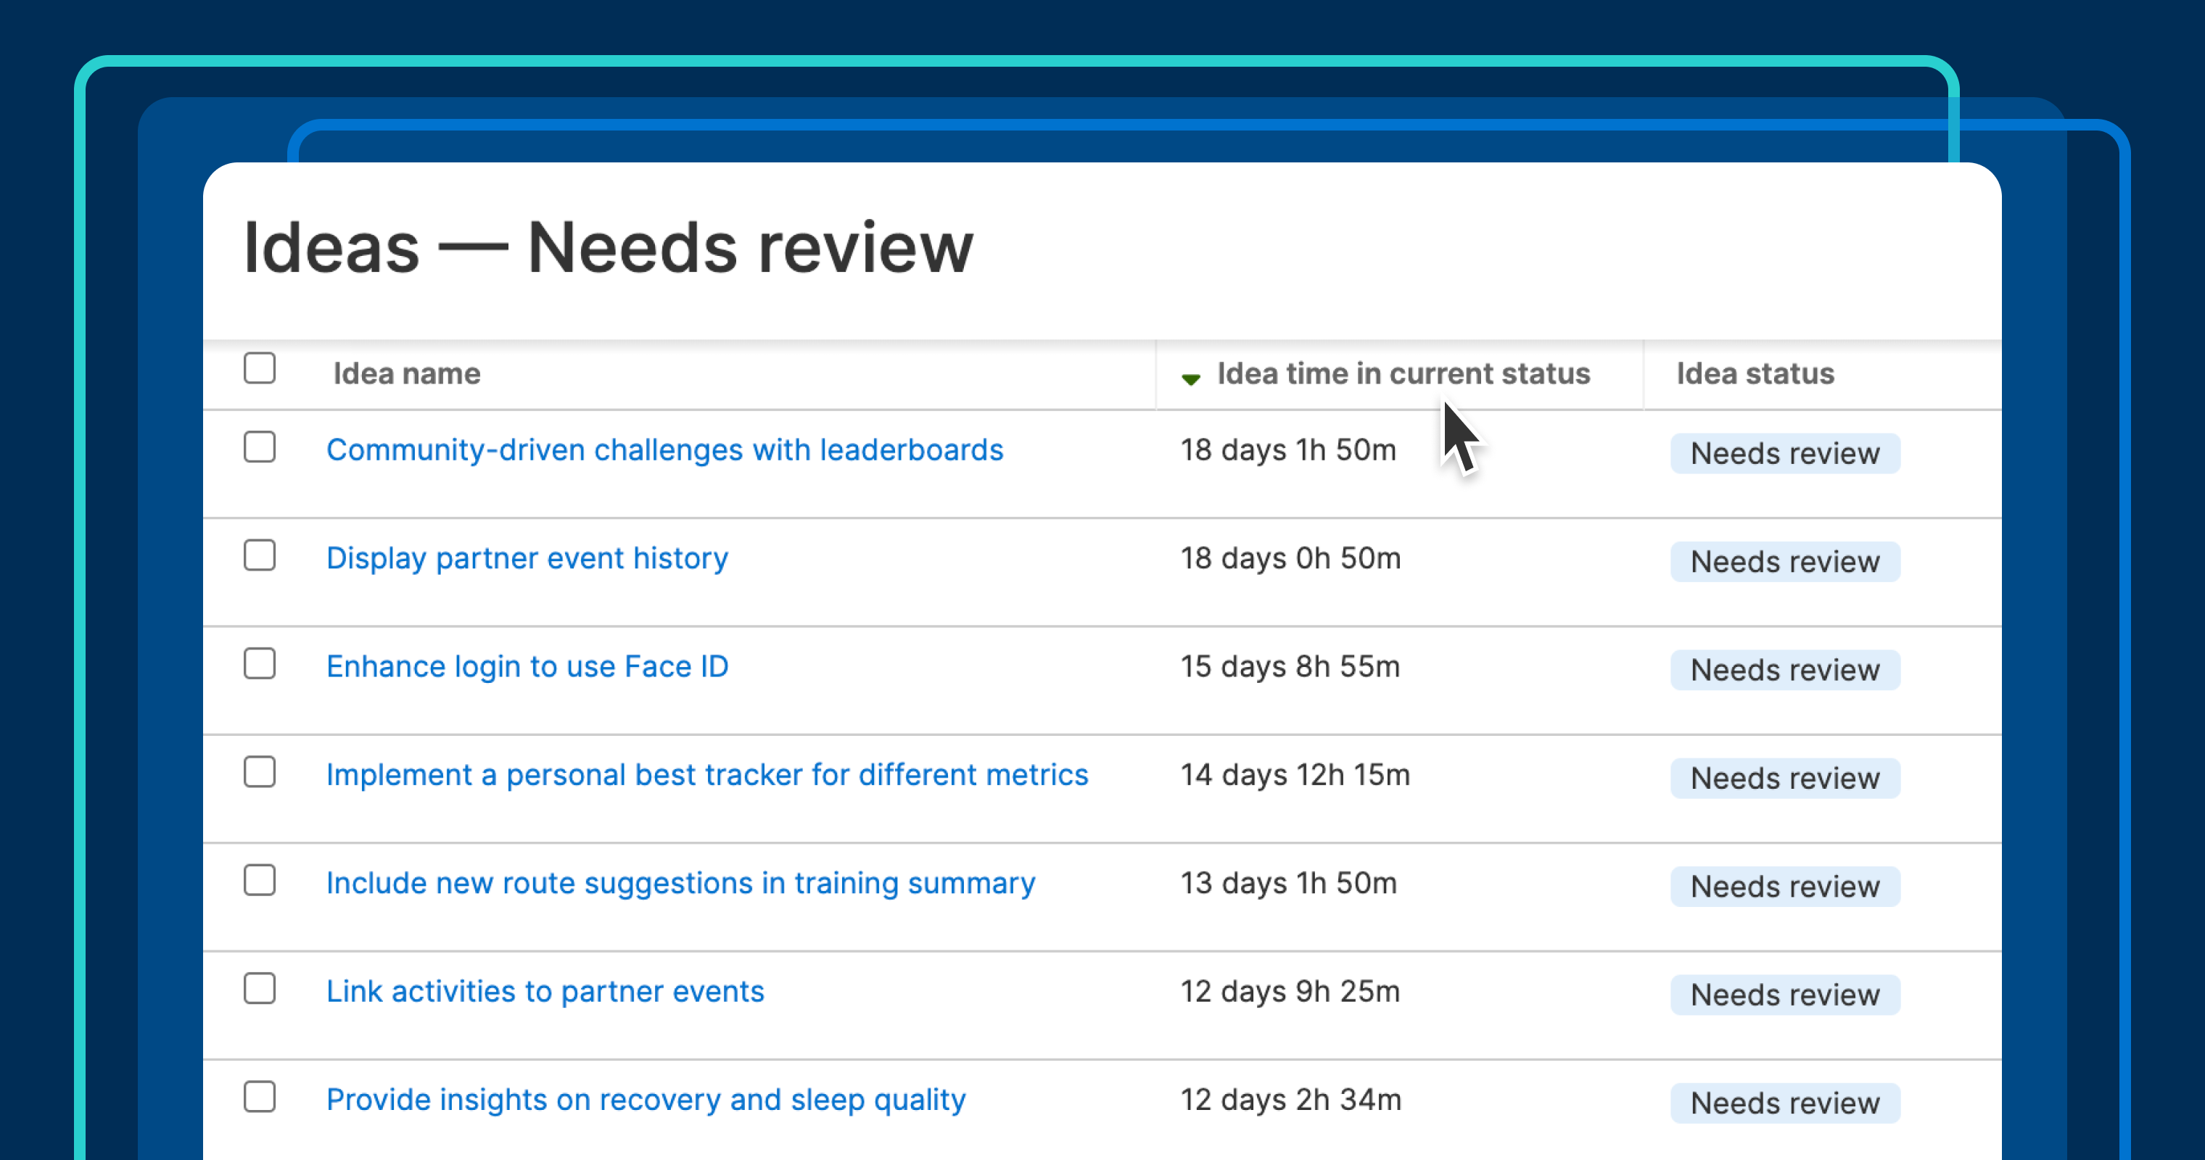2205x1160 pixels.
Task: Click the Idea time in current status header
Action: tap(1403, 374)
